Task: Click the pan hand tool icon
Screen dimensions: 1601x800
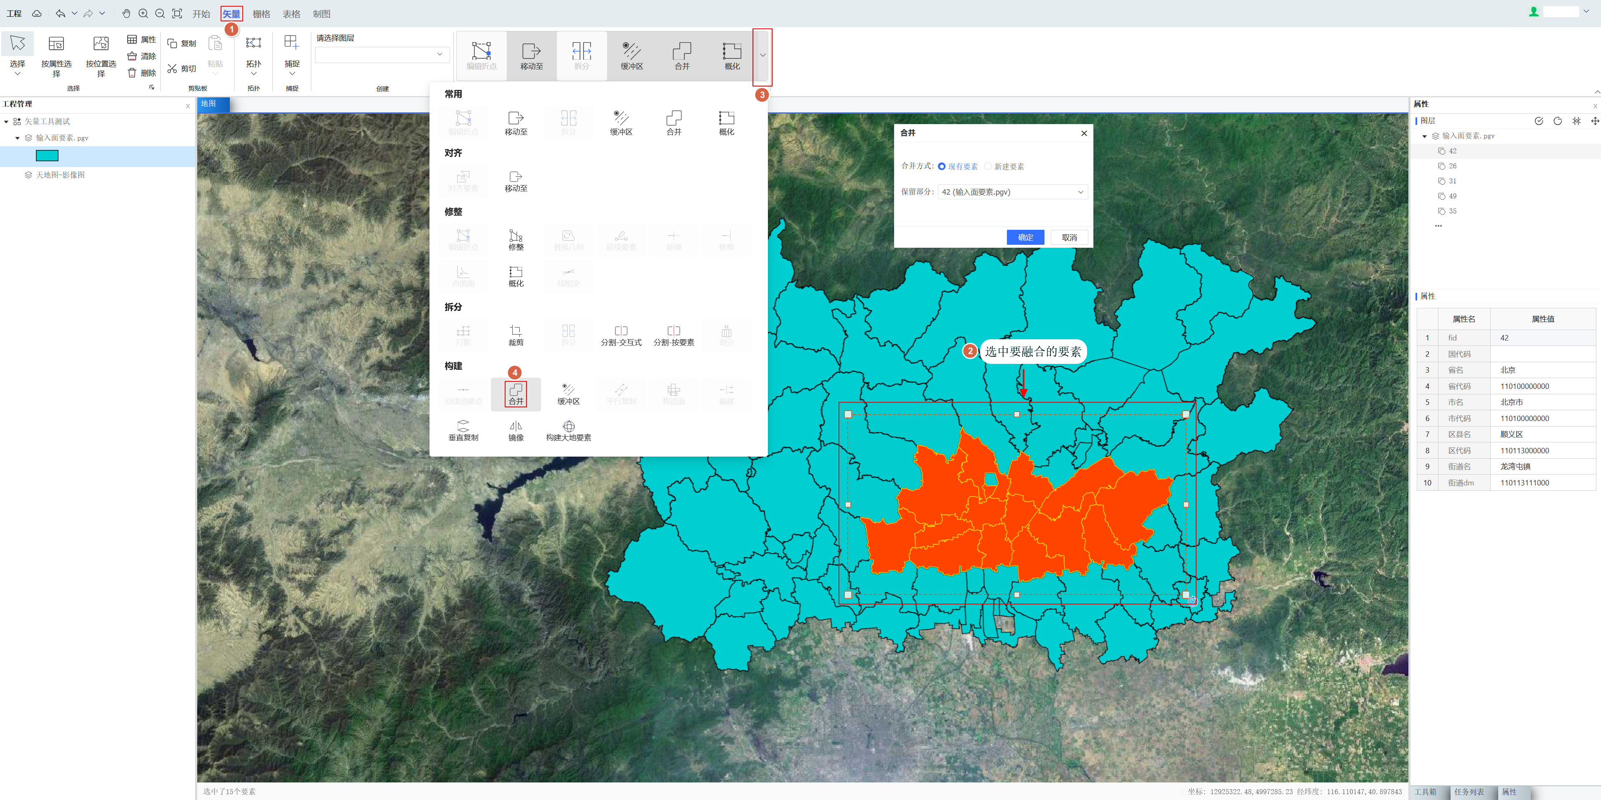Action: pyautogui.click(x=126, y=14)
